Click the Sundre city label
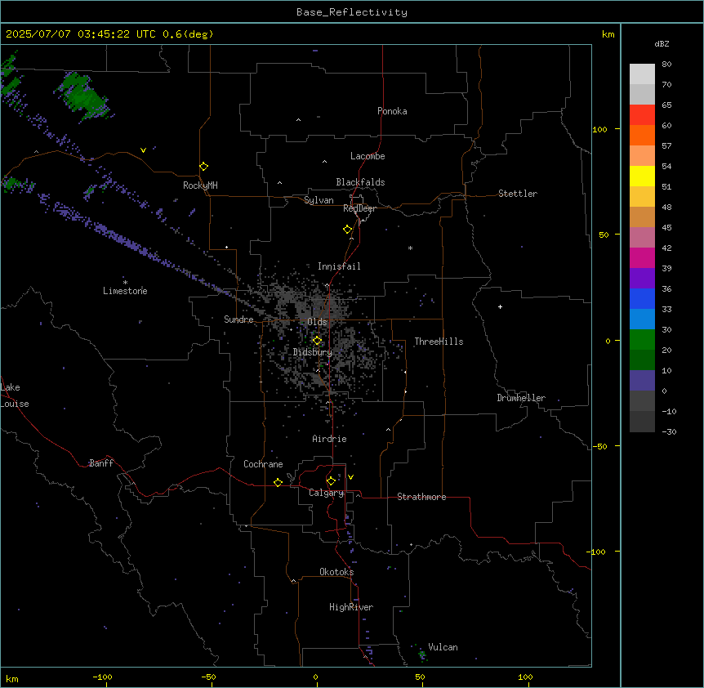Image resolution: width=704 pixels, height=688 pixels. [238, 319]
